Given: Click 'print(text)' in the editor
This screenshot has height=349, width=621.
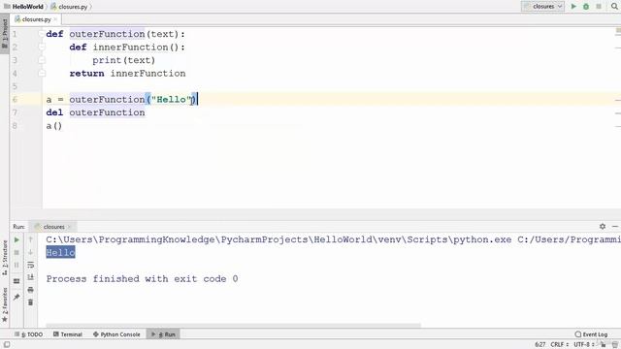Looking at the screenshot, I should tap(123, 60).
